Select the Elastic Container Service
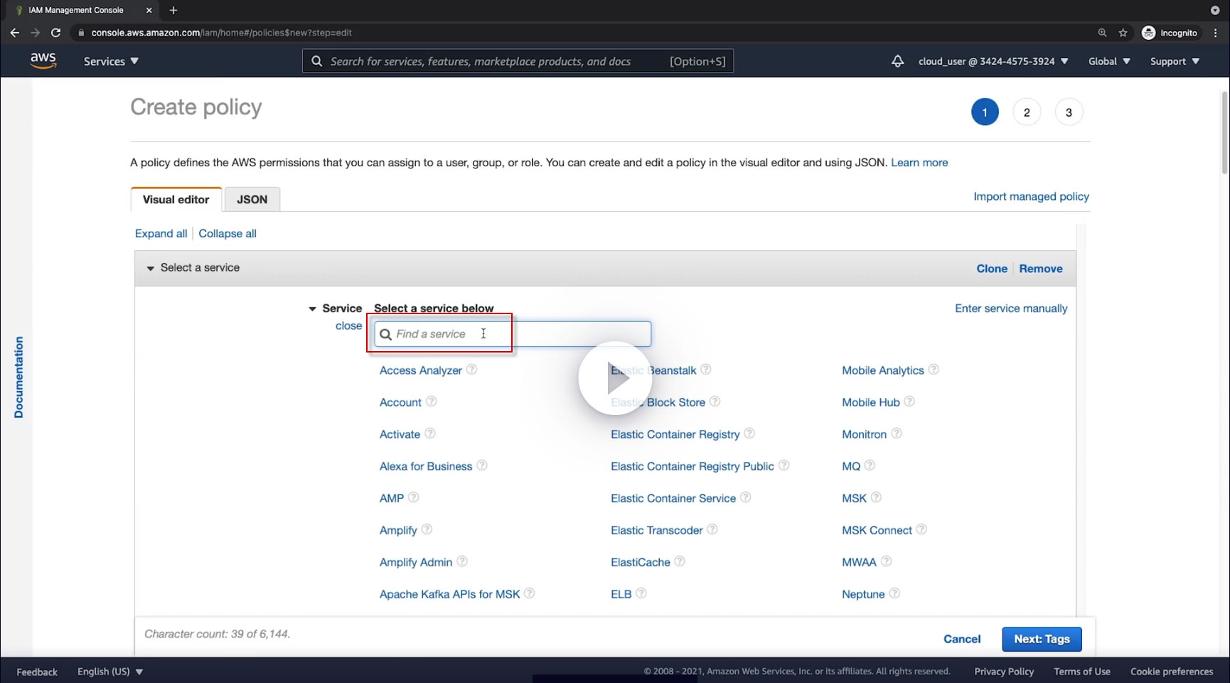 pos(673,498)
